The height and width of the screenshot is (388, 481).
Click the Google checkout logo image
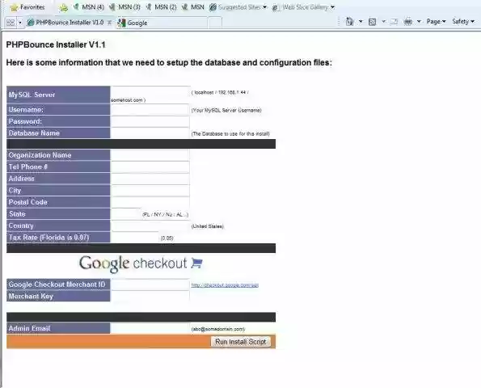pyautogui.click(x=141, y=264)
